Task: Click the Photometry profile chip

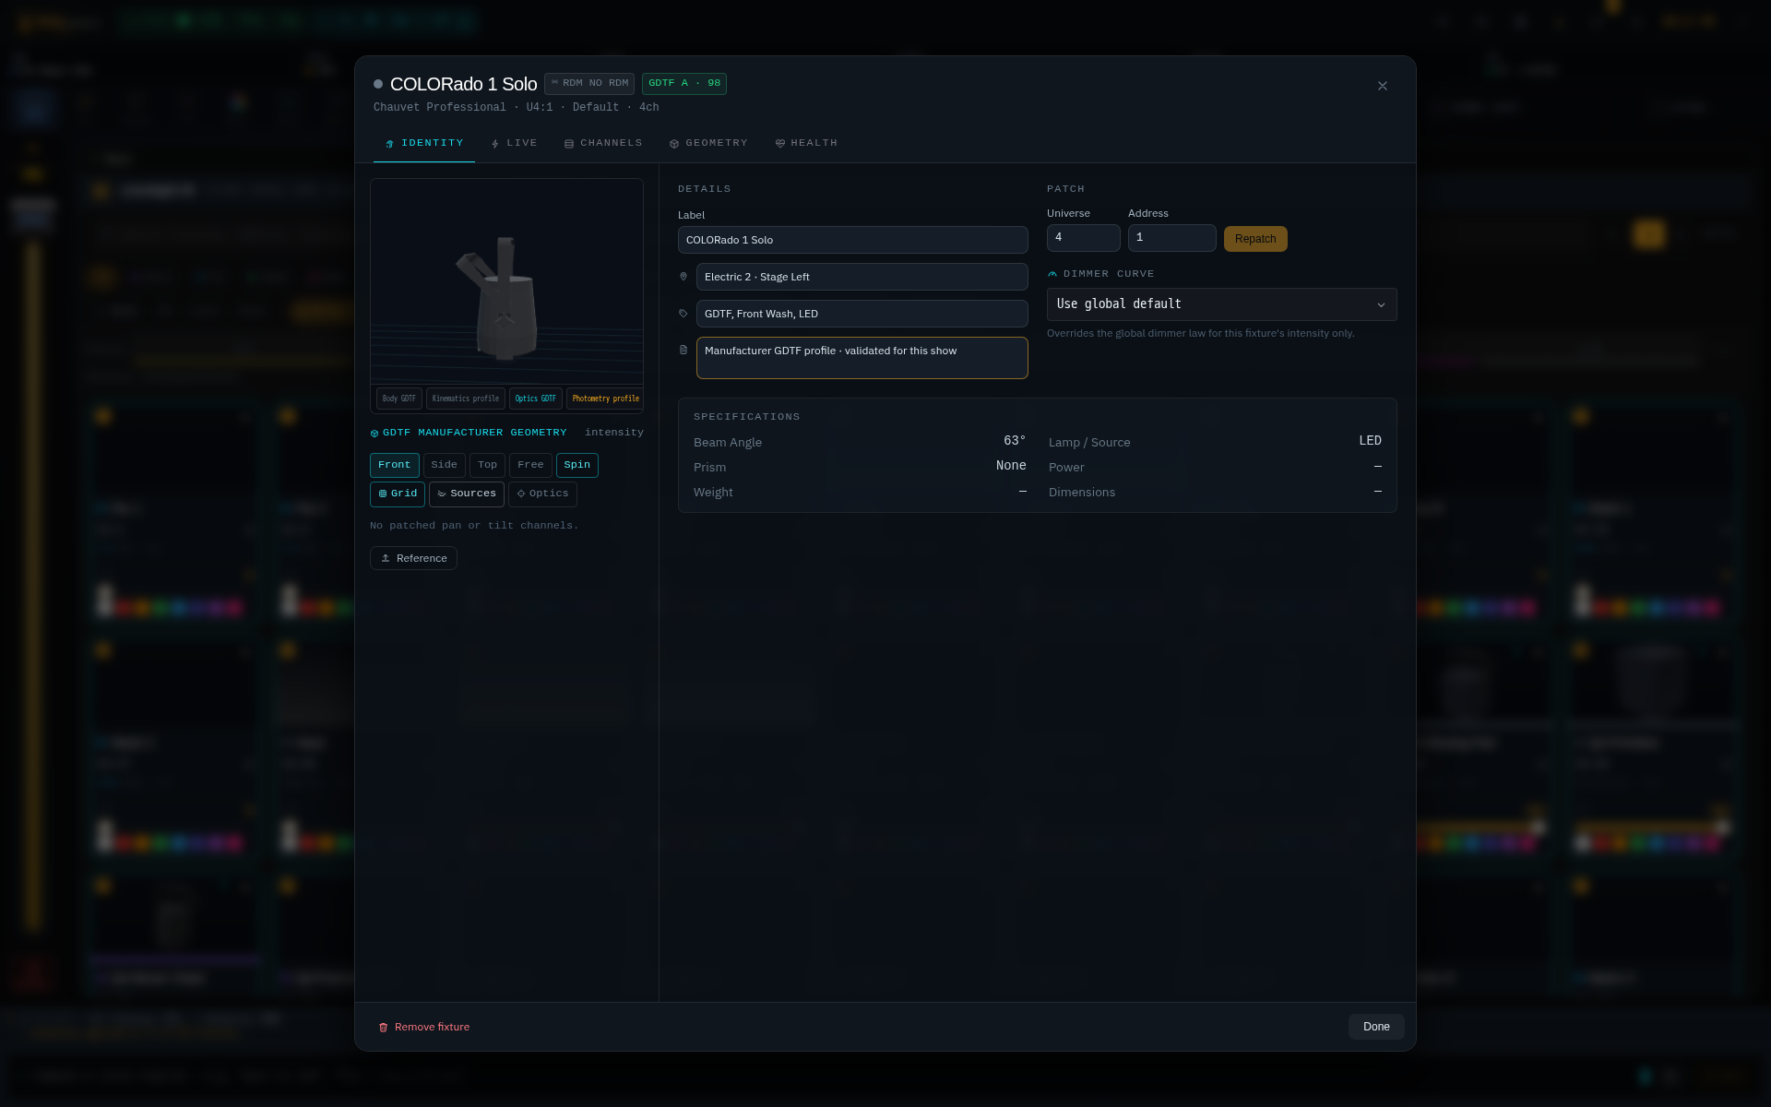Action: coord(605,399)
